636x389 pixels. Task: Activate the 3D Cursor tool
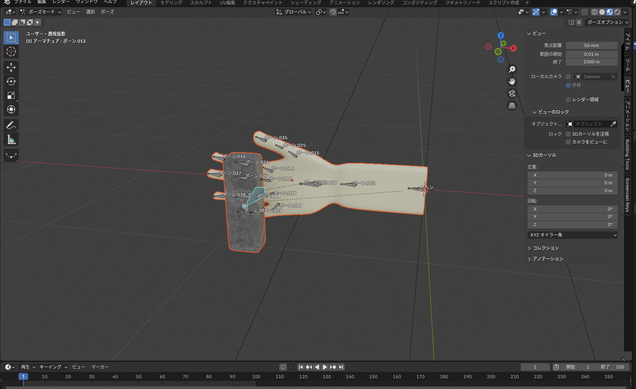coord(11,51)
